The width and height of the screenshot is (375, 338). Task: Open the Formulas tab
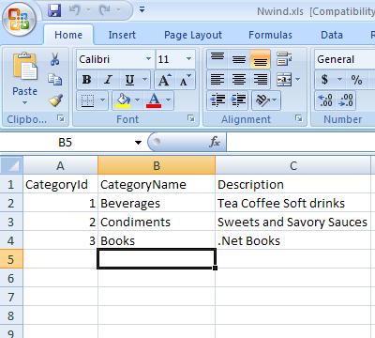(x=270, y=35)
